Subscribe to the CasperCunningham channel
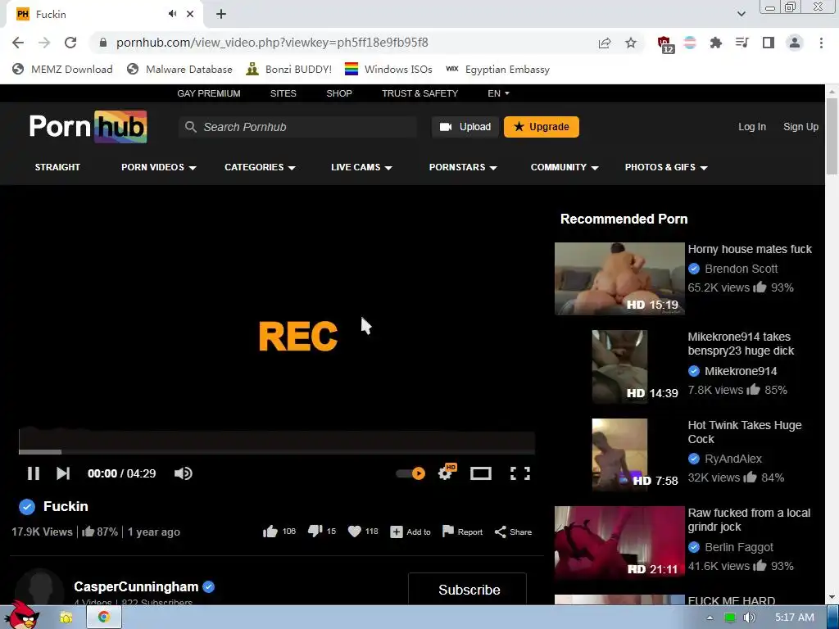 pos(467,590)
